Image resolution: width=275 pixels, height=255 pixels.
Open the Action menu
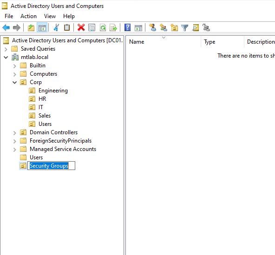click(29, 16)
